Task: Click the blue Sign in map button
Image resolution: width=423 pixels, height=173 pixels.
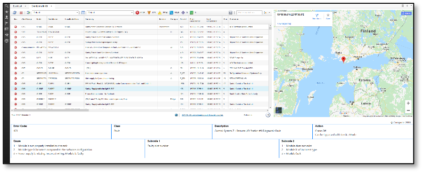Action: 407,13
